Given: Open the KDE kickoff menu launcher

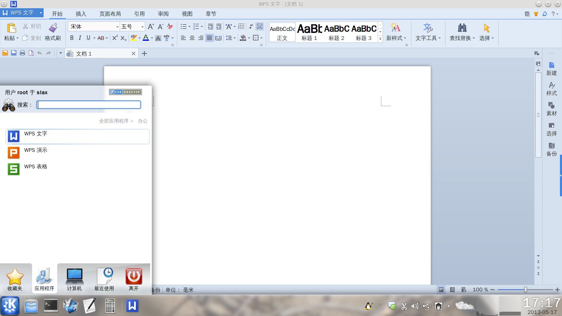Looking at the screenshot, I should coord(10,305).
